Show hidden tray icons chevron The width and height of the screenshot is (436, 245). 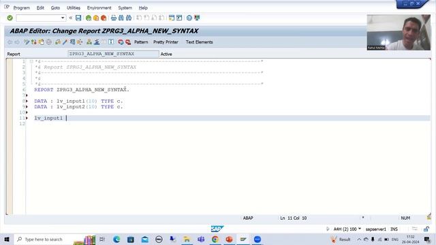359,239
